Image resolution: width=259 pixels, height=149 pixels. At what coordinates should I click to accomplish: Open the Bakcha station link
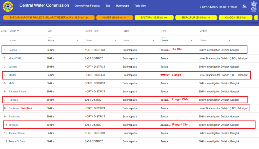click(13, 50)
